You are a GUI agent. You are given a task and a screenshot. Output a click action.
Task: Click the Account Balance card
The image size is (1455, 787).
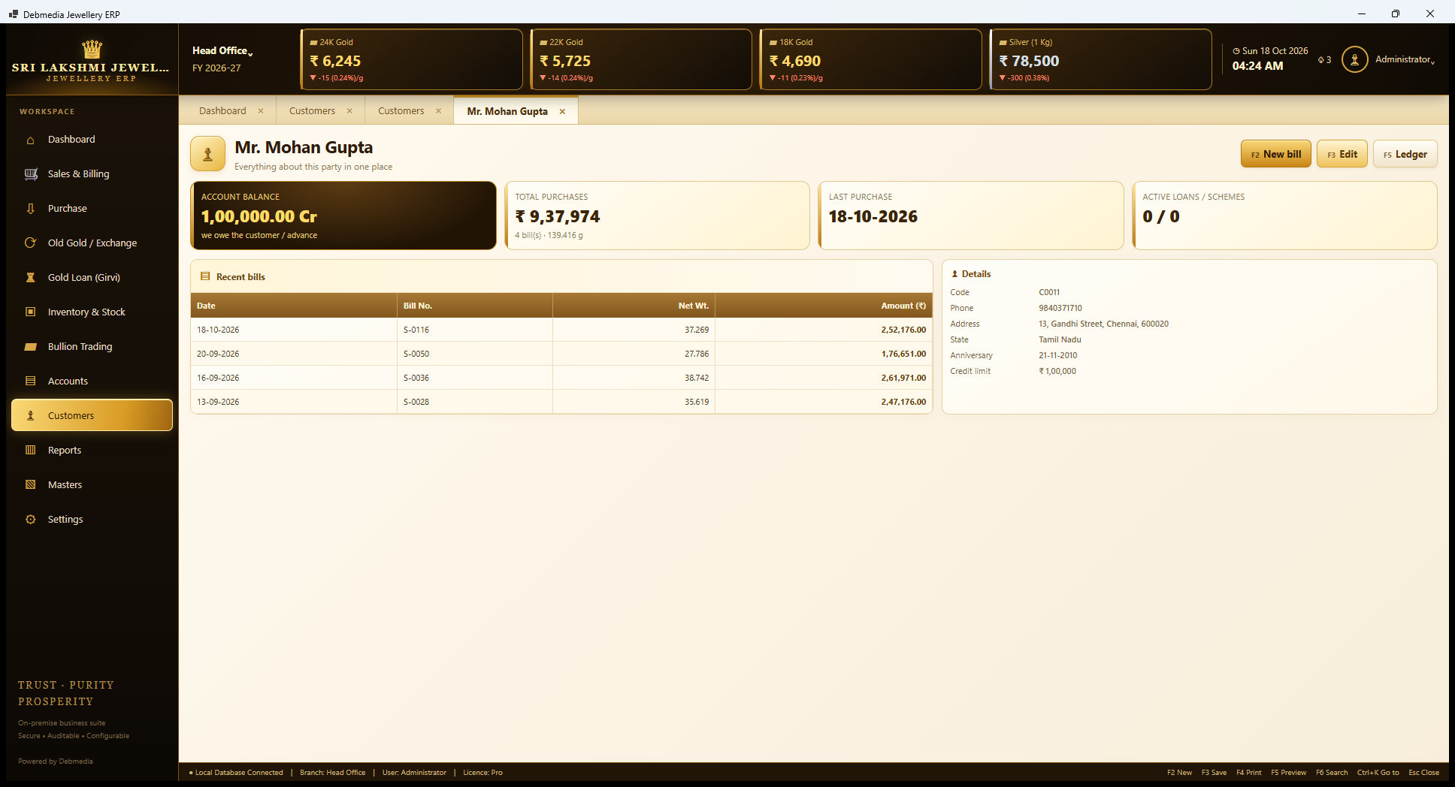(x=343, y=216)
